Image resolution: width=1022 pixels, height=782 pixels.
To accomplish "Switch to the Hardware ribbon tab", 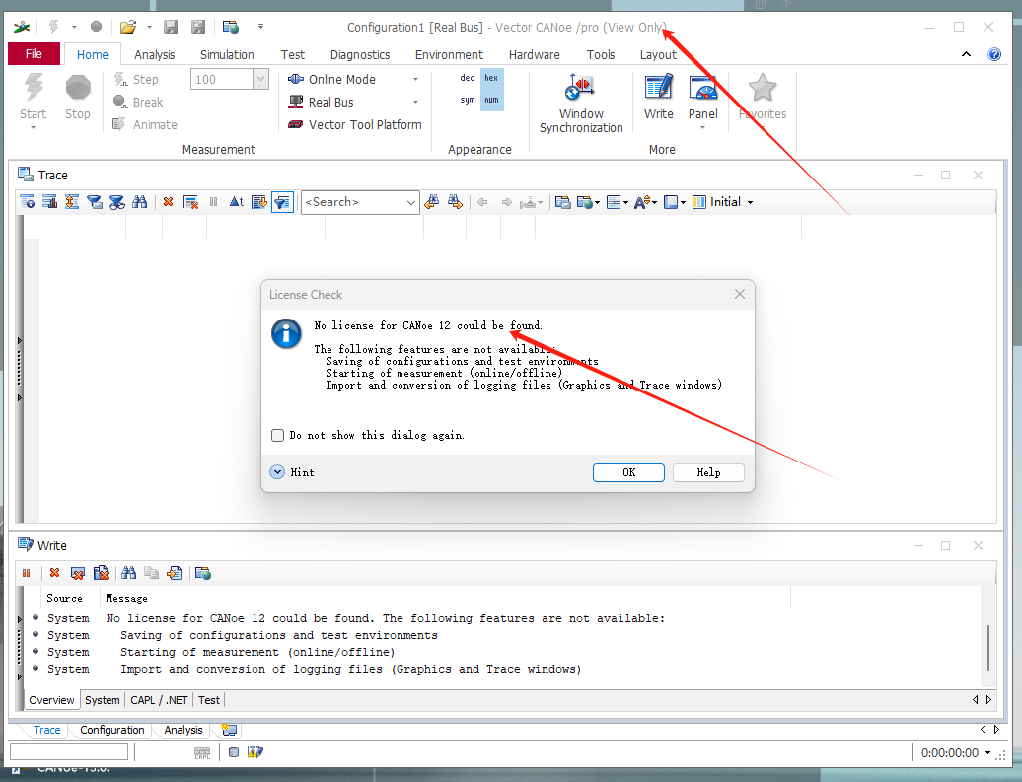I will (534, 55).
